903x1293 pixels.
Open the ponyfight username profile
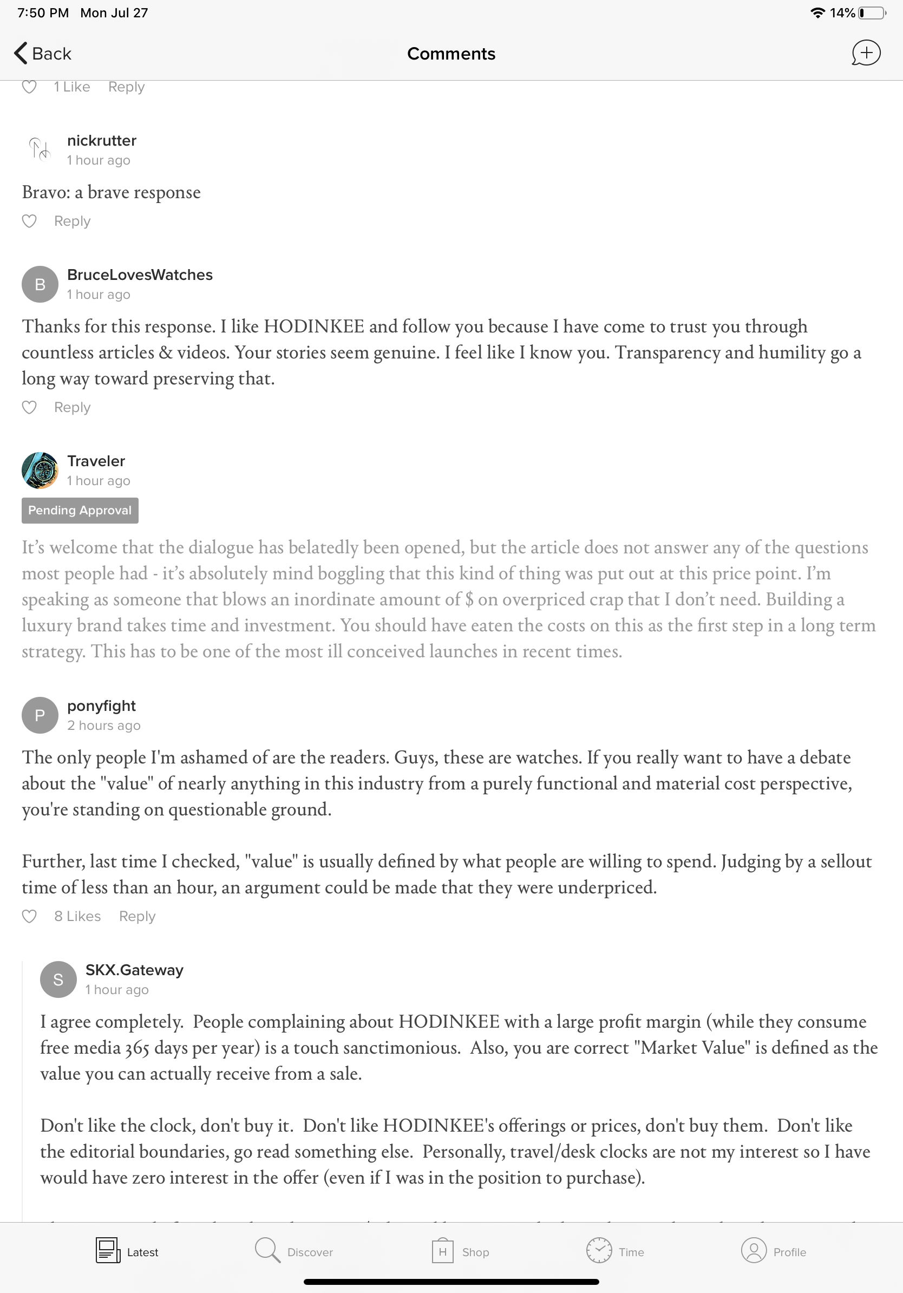(101, 706)
